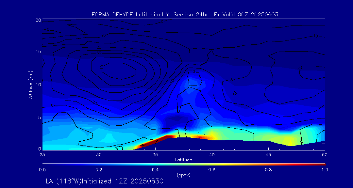Click colorbar value 0.4

click(x=156, y=170)
